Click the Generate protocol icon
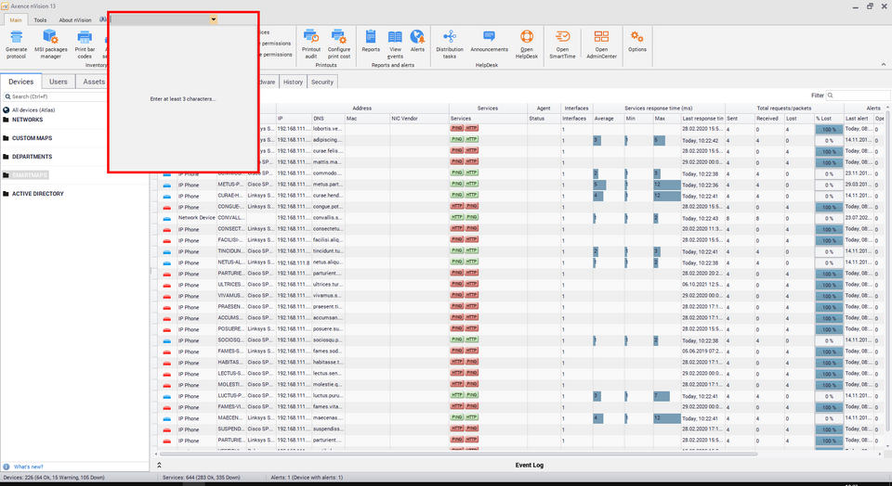The height and width of the screenshot is (486, 892). (x=16, y=42)
